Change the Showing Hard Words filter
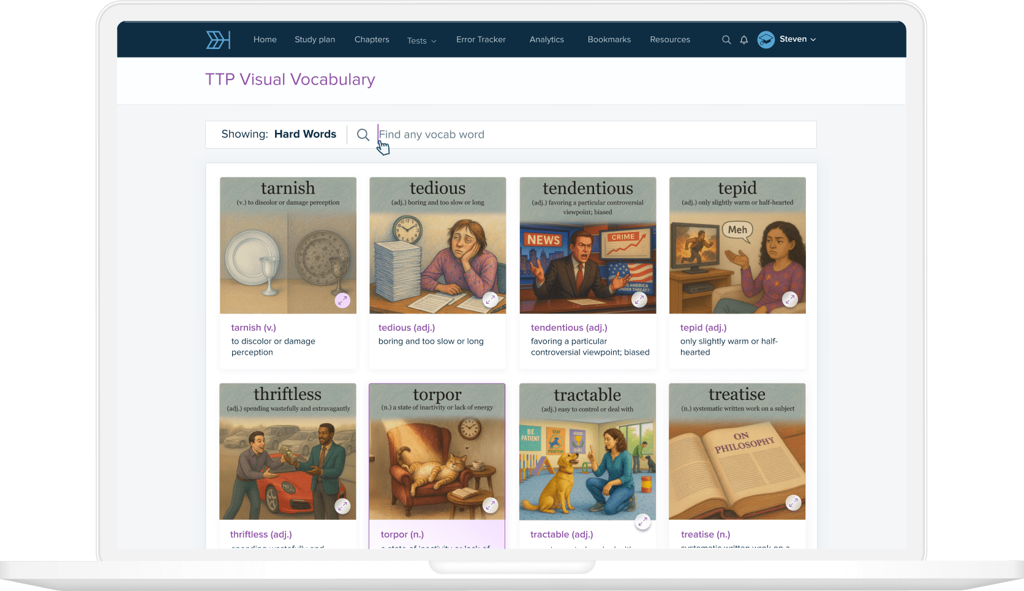 tap(304, 134)
